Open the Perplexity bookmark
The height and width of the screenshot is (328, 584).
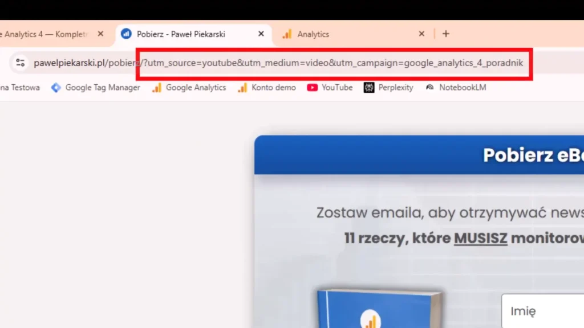tap(388, 88)
